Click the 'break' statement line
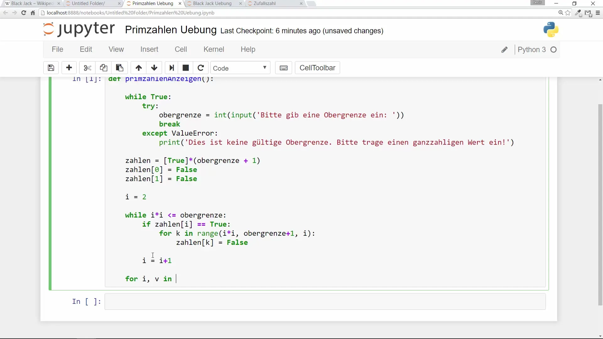Image resolution: width=603 pixels, height=339 pixels. click(x=170, y=124)
